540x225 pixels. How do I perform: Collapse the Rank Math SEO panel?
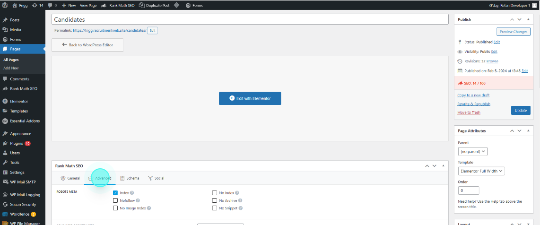[443, 166]
